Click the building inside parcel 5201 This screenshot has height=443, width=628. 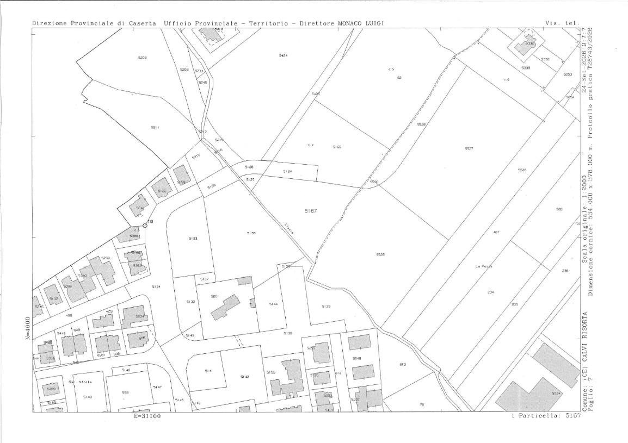click(225, 307)
